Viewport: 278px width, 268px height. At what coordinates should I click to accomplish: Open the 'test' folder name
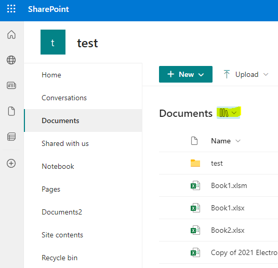click(x=217, y=163)
